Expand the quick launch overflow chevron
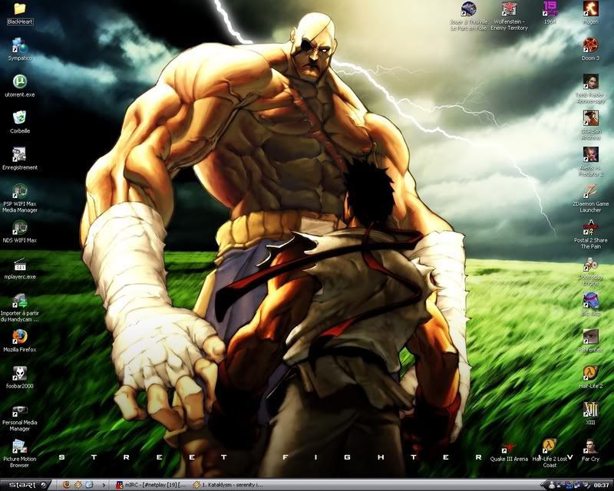This screenshot has width=614, height=491. pos(104,486)
